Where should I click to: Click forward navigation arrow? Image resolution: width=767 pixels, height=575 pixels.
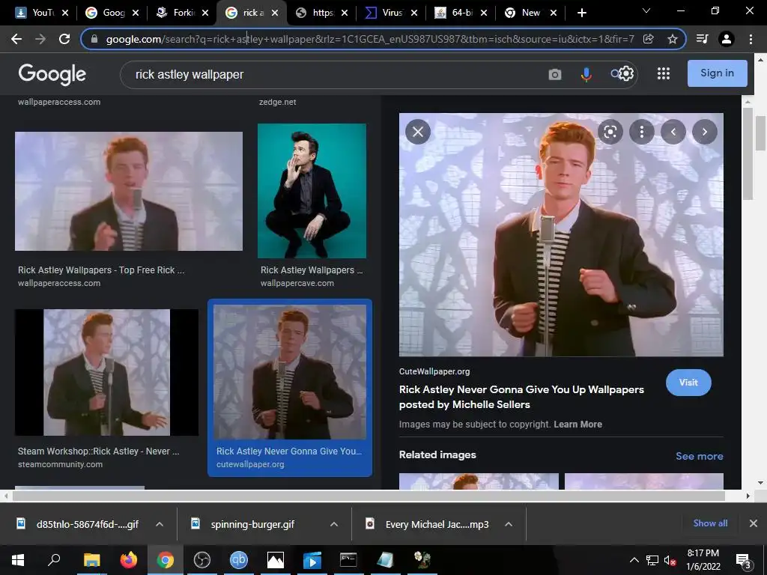[40, 39]
